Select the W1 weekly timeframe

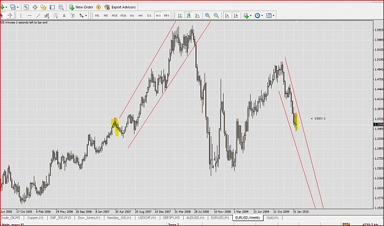point(158,16)
